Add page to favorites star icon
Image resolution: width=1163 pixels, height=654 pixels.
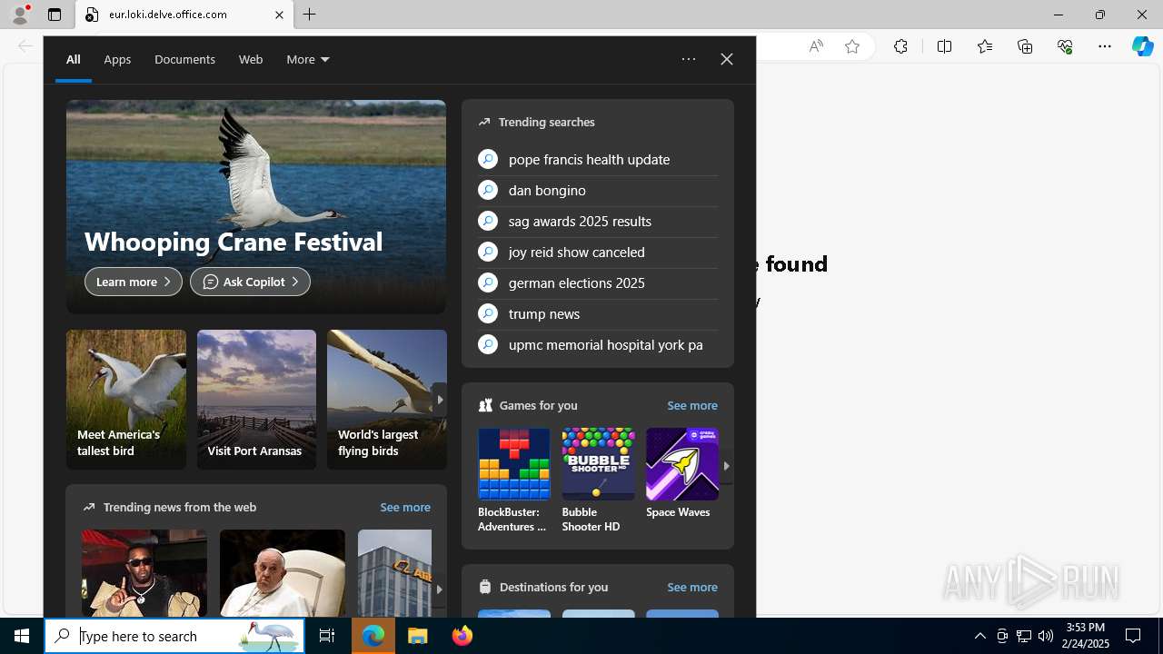[x=852, y=46]
